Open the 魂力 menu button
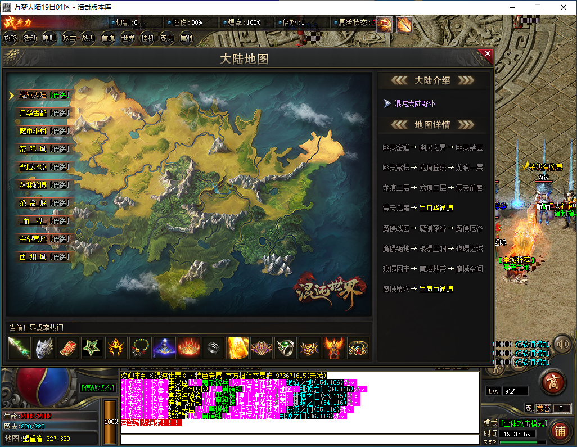 coord(167,38)
